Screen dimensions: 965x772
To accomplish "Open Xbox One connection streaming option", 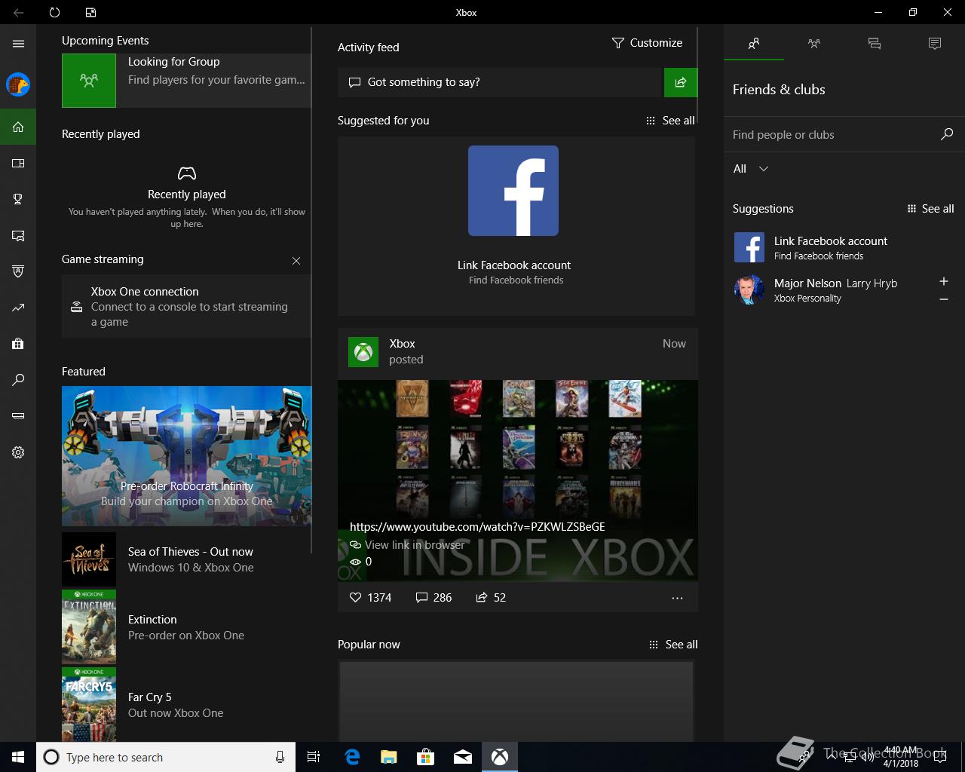I will coord(186,306).
